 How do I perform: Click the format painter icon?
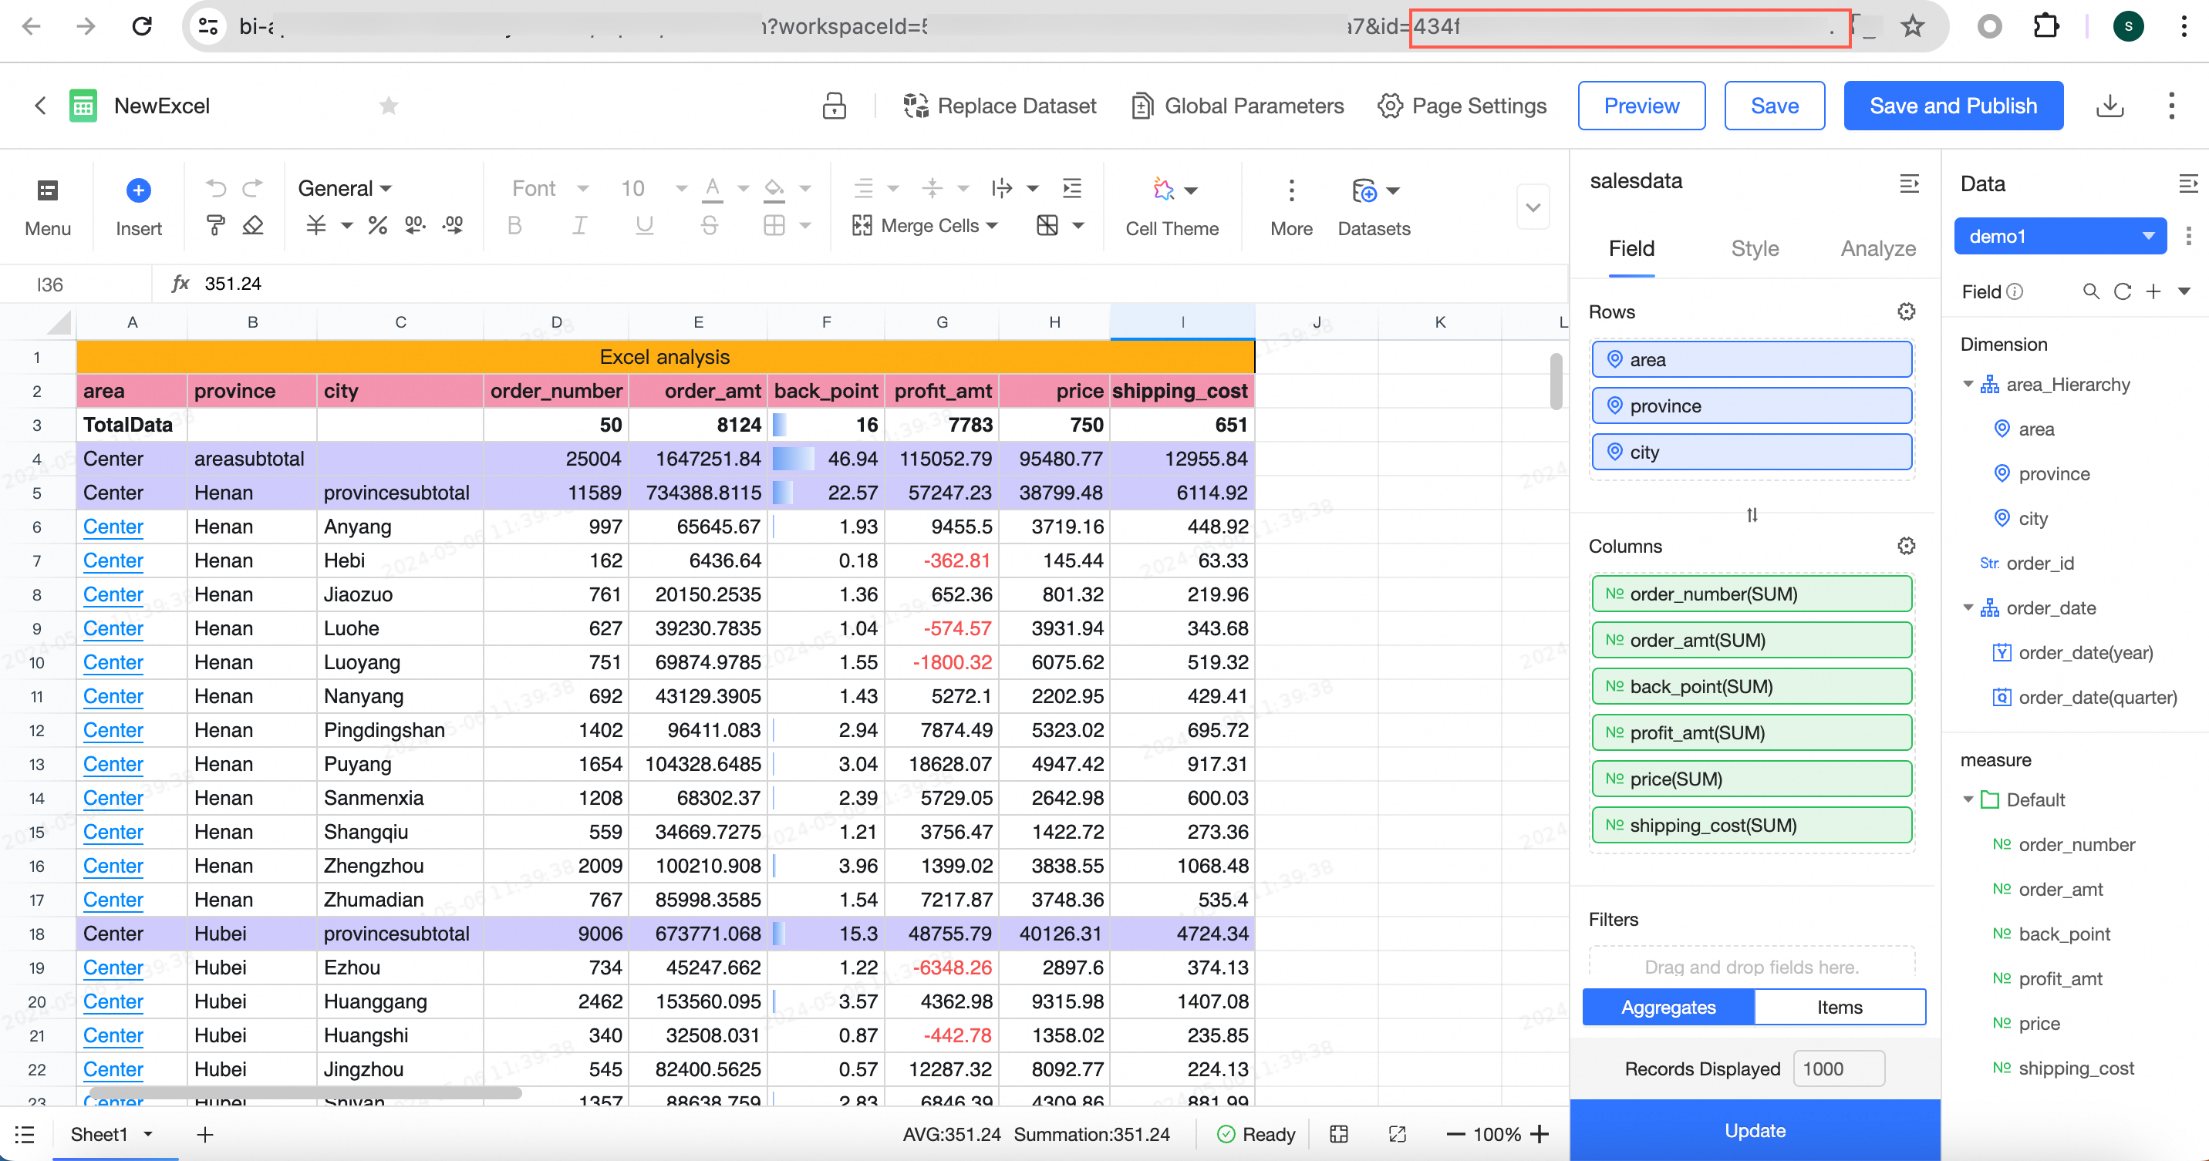215,225
